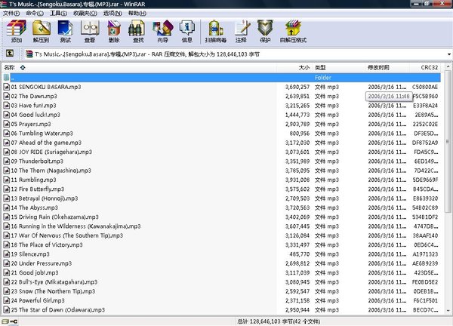Open the Commands (命令) menu
Screen dimensions: 453x326
tap(35, 14)
